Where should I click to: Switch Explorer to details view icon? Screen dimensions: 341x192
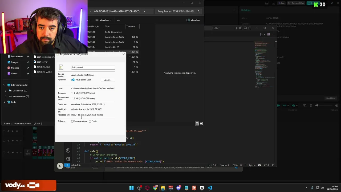[x=197, y=123]
